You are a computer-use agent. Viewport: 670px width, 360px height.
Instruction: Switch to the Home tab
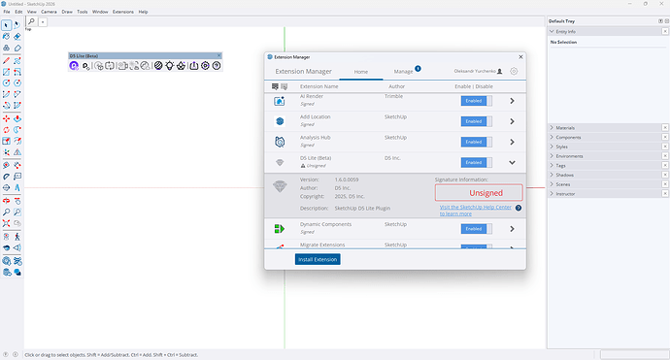point(361,72)
